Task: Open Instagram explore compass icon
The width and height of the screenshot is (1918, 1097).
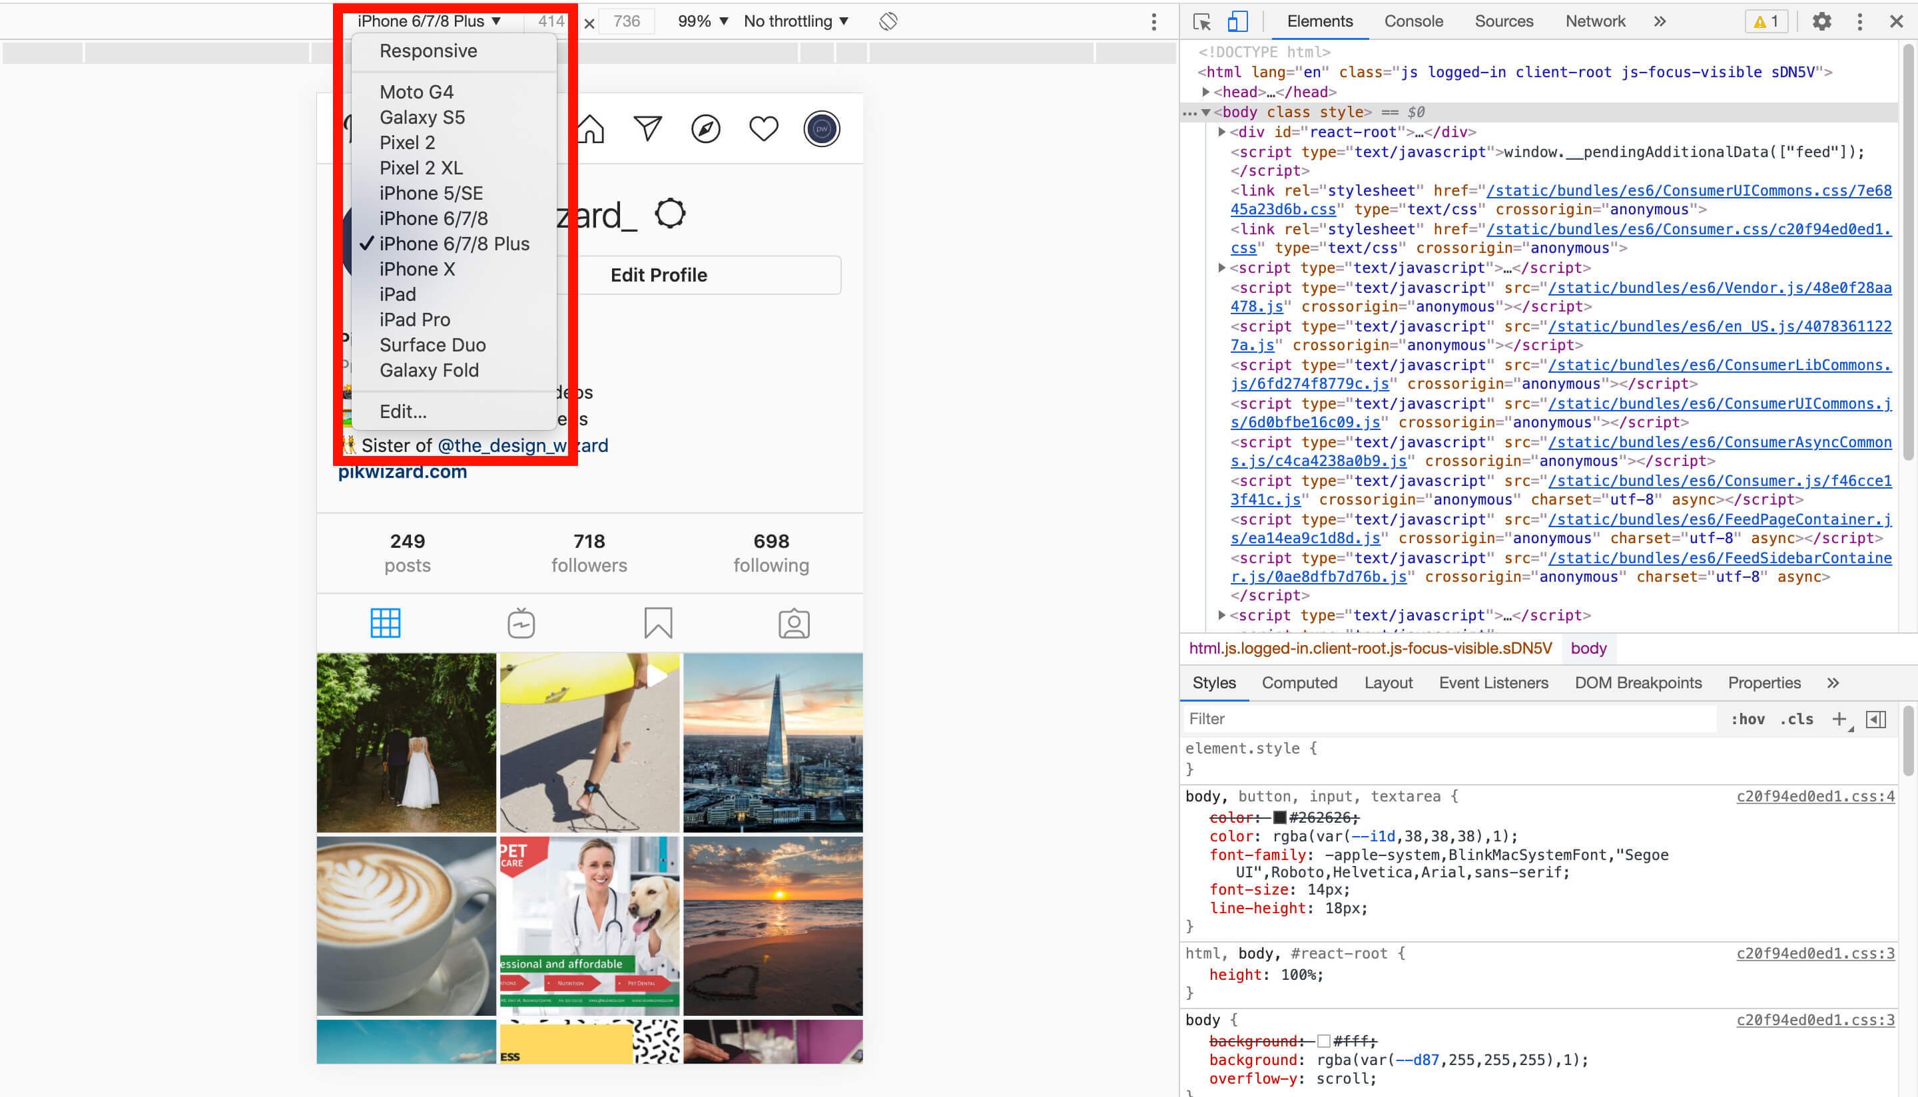Action: [x=705, y=129]
